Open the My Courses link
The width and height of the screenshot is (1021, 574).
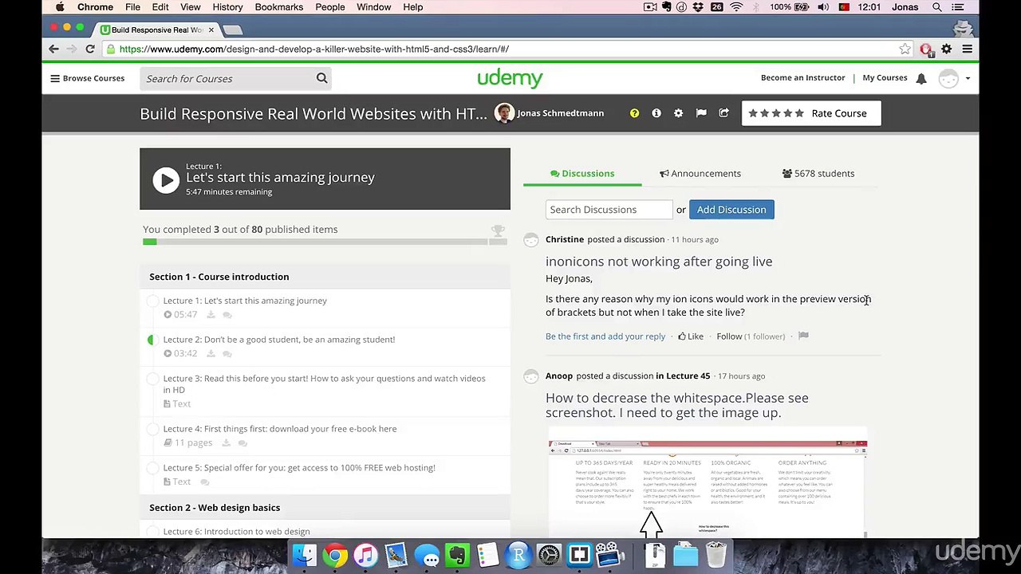(885, 77)
